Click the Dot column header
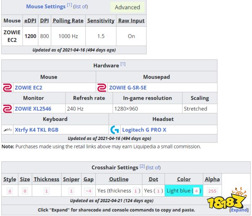Image resolution: width=252 pixels, height=216 pixels. [153, 179]
